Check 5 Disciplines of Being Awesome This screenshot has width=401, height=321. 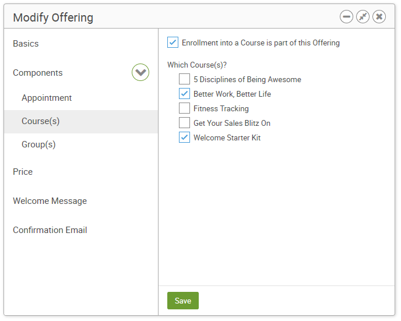pyautogui.click(x=184, y=79)
